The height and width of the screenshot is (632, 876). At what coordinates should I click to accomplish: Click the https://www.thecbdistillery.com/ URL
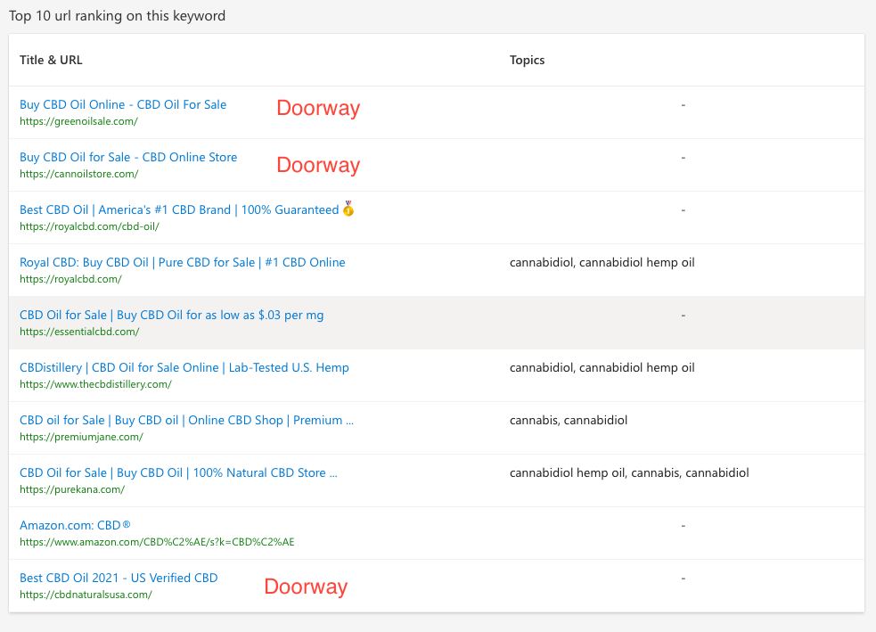pos(95,384)
